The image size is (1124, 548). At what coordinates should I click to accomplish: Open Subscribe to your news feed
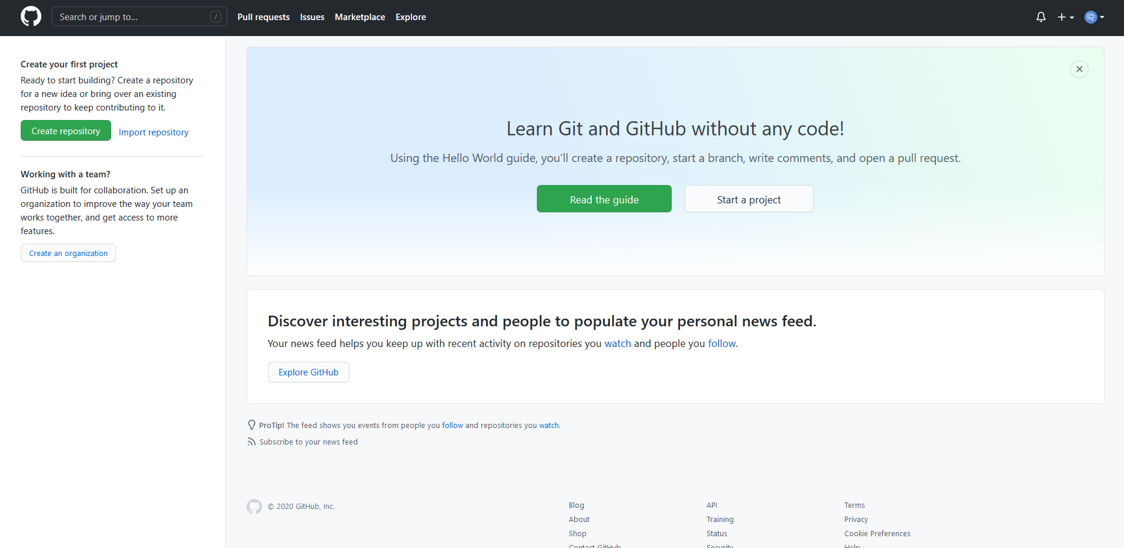[308, 442]
